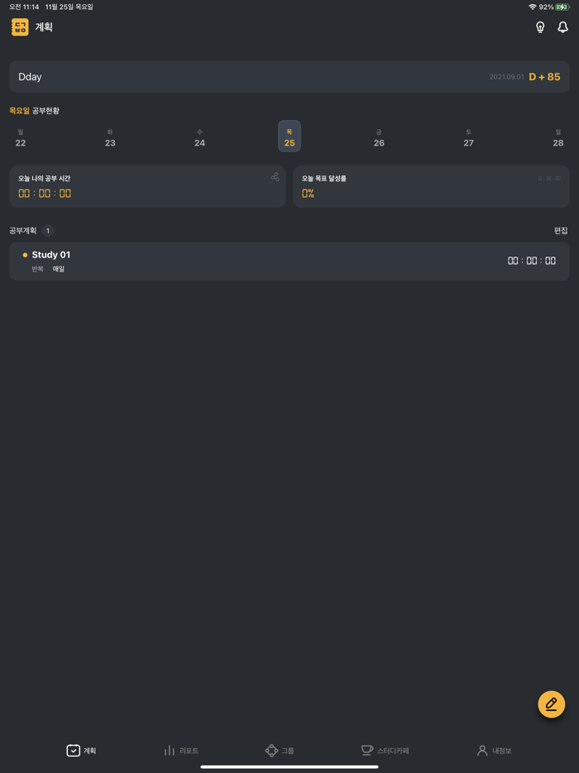Screen dimensions: 579x773
Task: Open the Dday D+85 banner
Action: click(x=289, y=77)
